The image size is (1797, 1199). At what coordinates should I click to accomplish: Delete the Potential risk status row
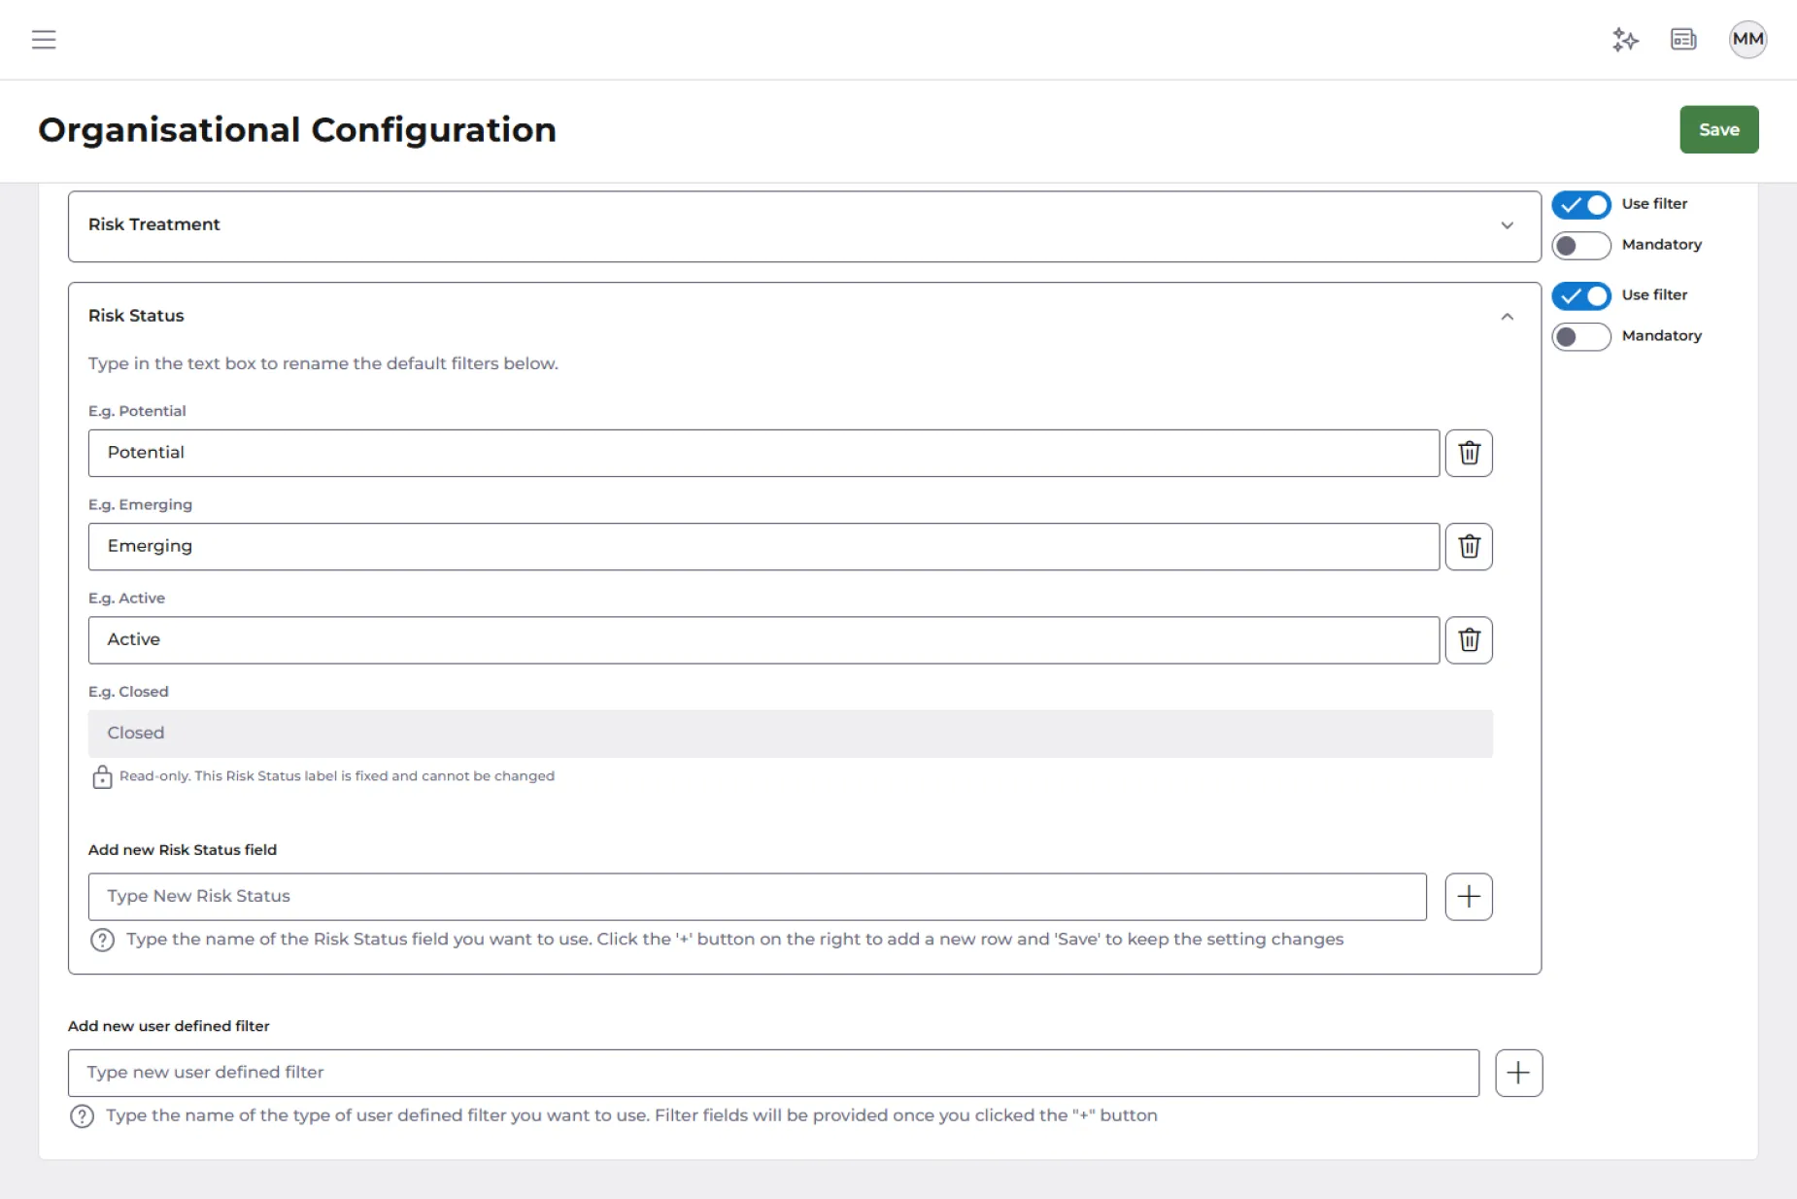[x=1469, y=453]
